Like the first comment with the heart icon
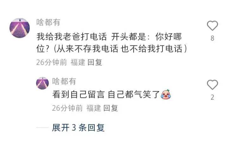 point(212,26)
